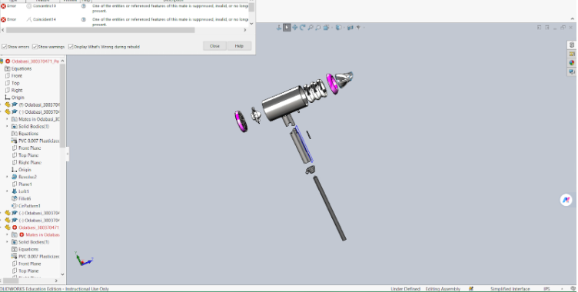The height and width of the screenshot is (292, 578).
Task: Select the assembly Equations folder
Action: point(22,68)
